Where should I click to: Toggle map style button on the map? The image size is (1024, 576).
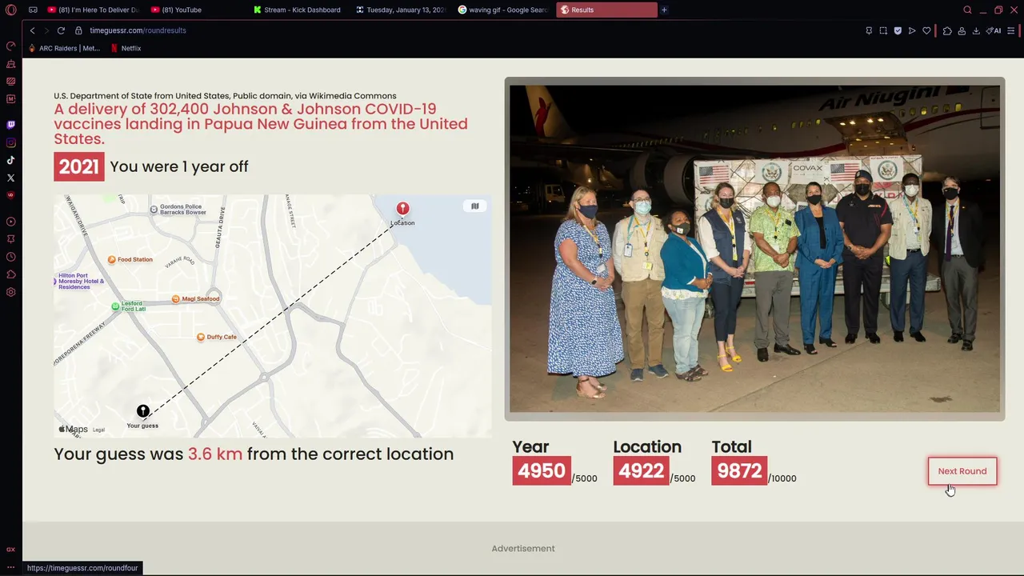coord(474,206)
